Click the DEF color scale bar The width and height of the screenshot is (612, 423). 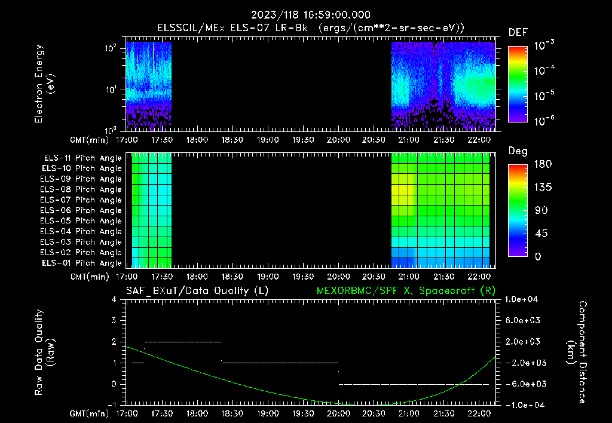518,84
